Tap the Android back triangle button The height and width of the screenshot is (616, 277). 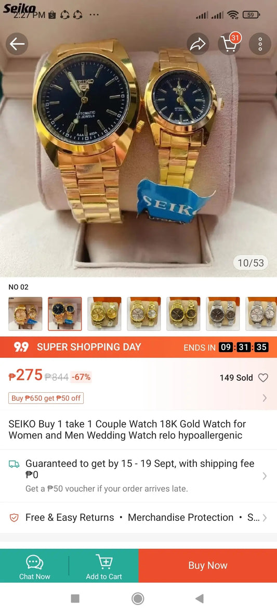pos(200,599)
